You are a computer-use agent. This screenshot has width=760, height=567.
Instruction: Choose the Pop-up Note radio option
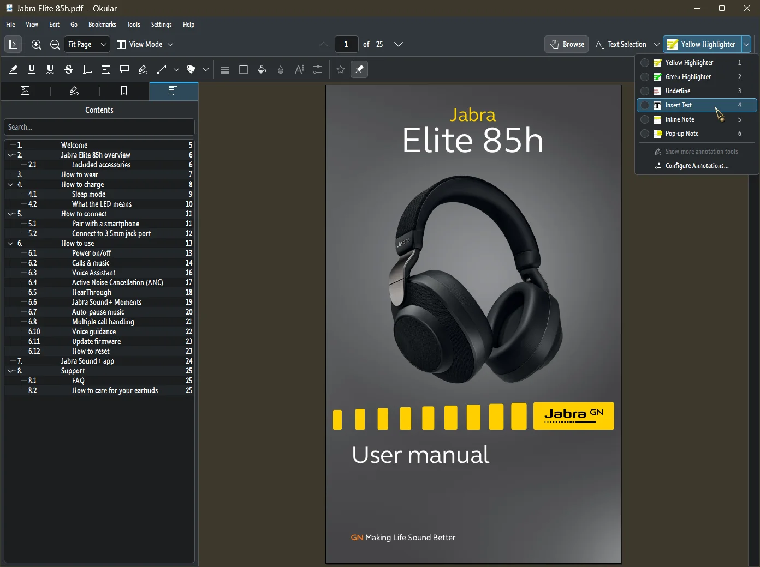[x=645, y=134]
